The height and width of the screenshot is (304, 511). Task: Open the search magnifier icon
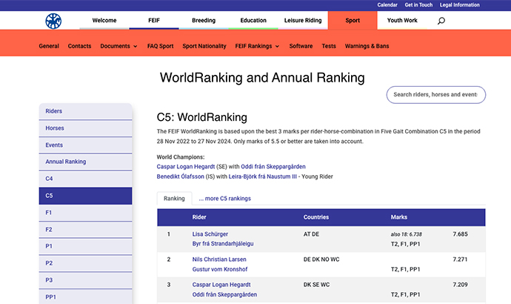(441, 21)
